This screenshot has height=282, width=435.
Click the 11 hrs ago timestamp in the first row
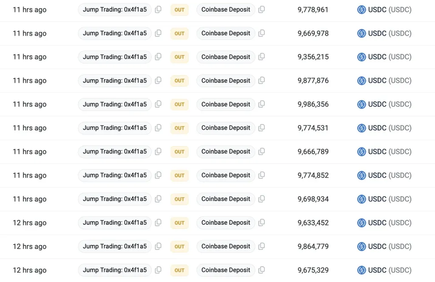coord(29,9)
